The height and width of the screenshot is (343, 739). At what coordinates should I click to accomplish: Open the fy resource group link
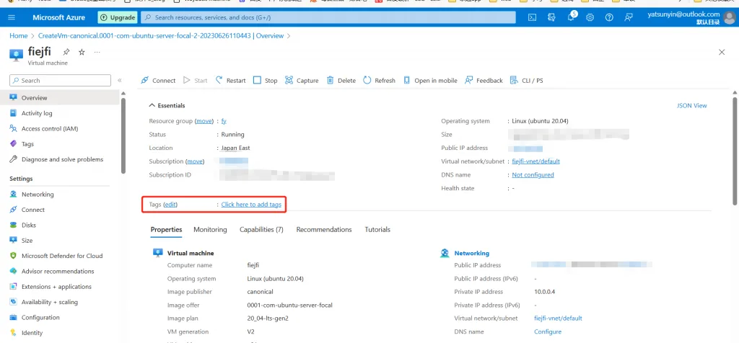tap(224, 121)
